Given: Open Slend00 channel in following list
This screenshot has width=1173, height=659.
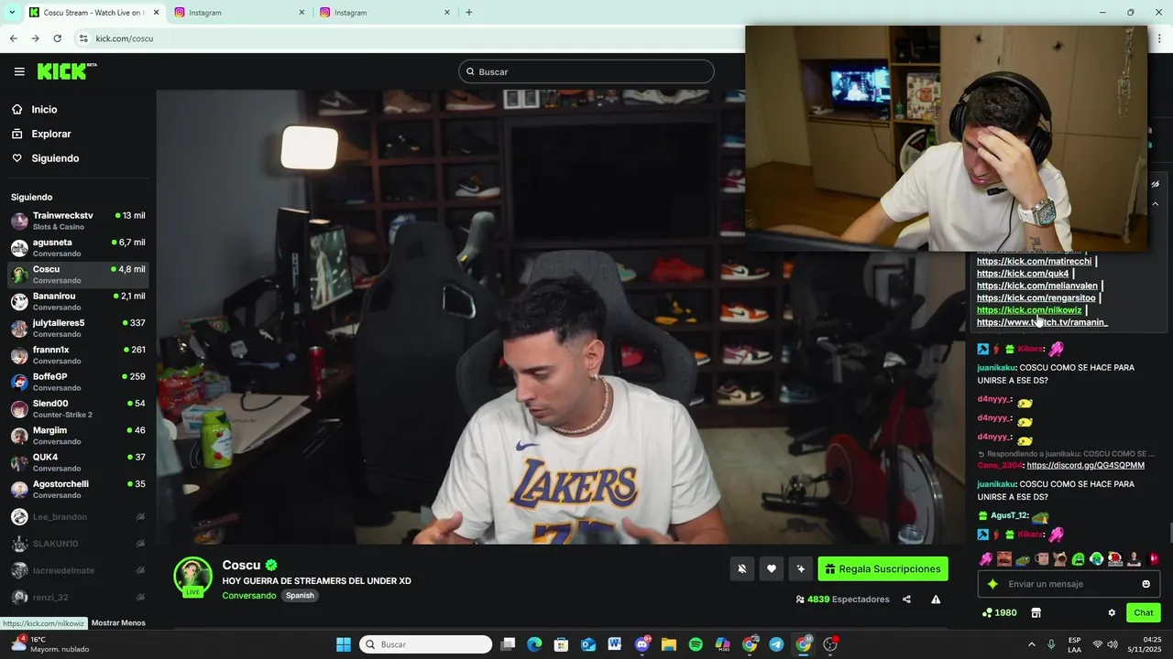Looking at the screenshot, I should 78,409.
